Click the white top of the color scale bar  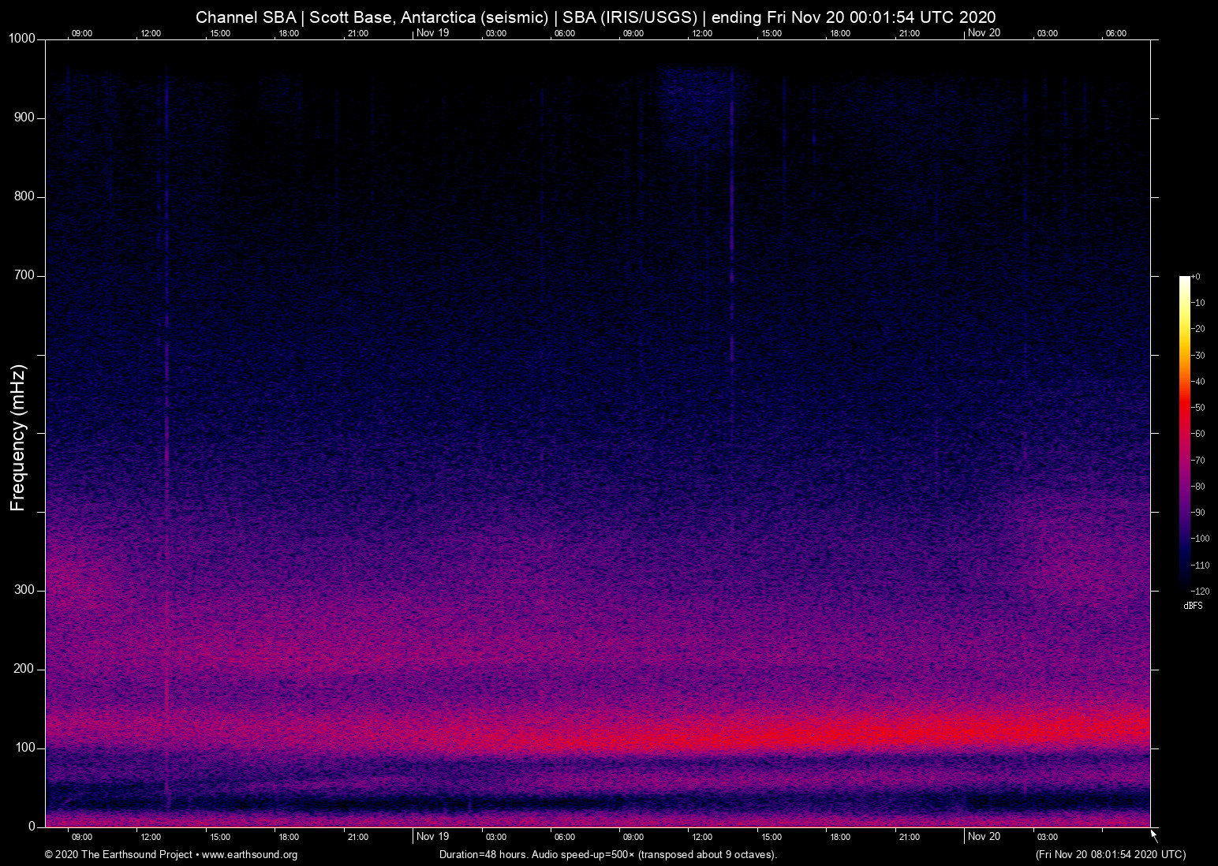[x=1184, y=280]
